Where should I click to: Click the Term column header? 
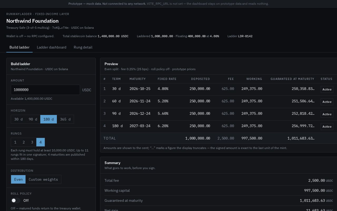pyautogui.click(x=116, y=79)
